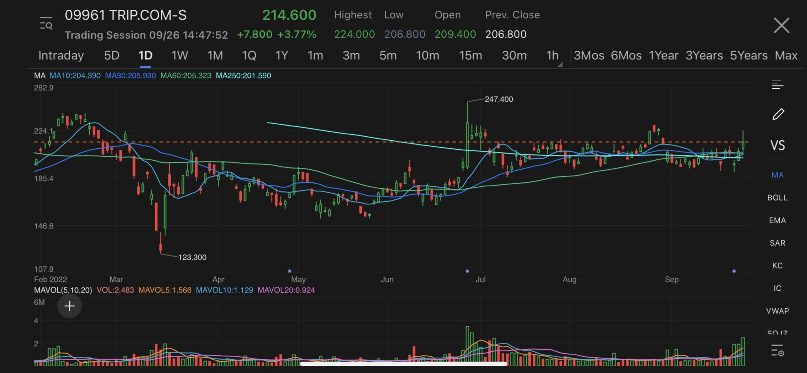Set range to 6Mos
This screenshot has width=807, height=373.
pos(626,56)
